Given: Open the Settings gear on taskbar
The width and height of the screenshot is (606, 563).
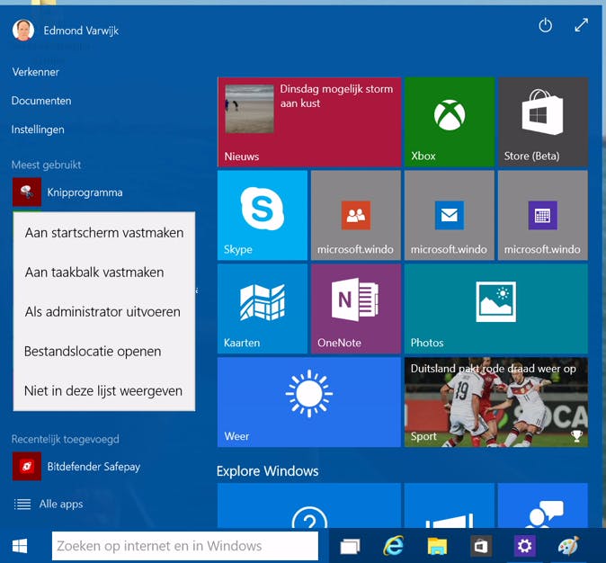Looking at the screenshot, I should coord(524,546).
